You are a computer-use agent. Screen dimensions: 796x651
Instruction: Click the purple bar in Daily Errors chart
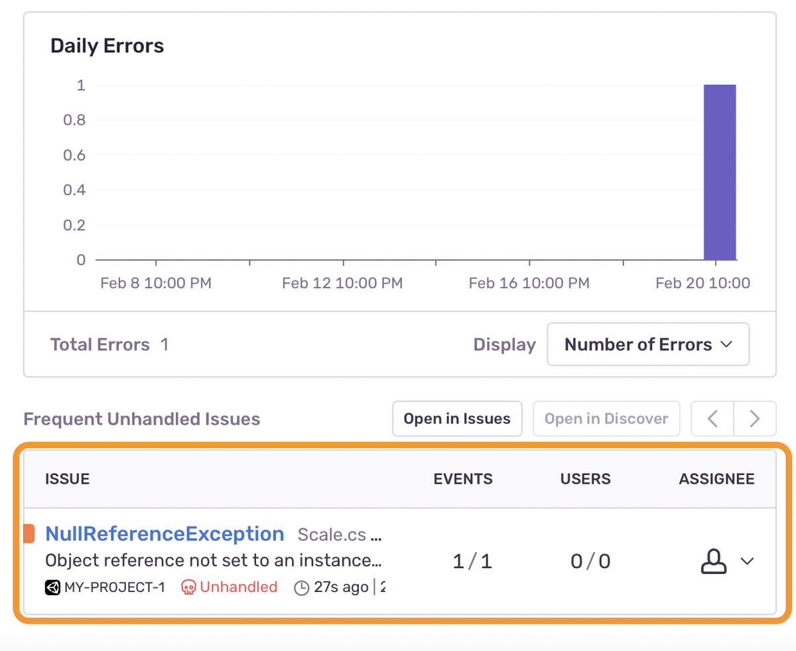(720, 173)
